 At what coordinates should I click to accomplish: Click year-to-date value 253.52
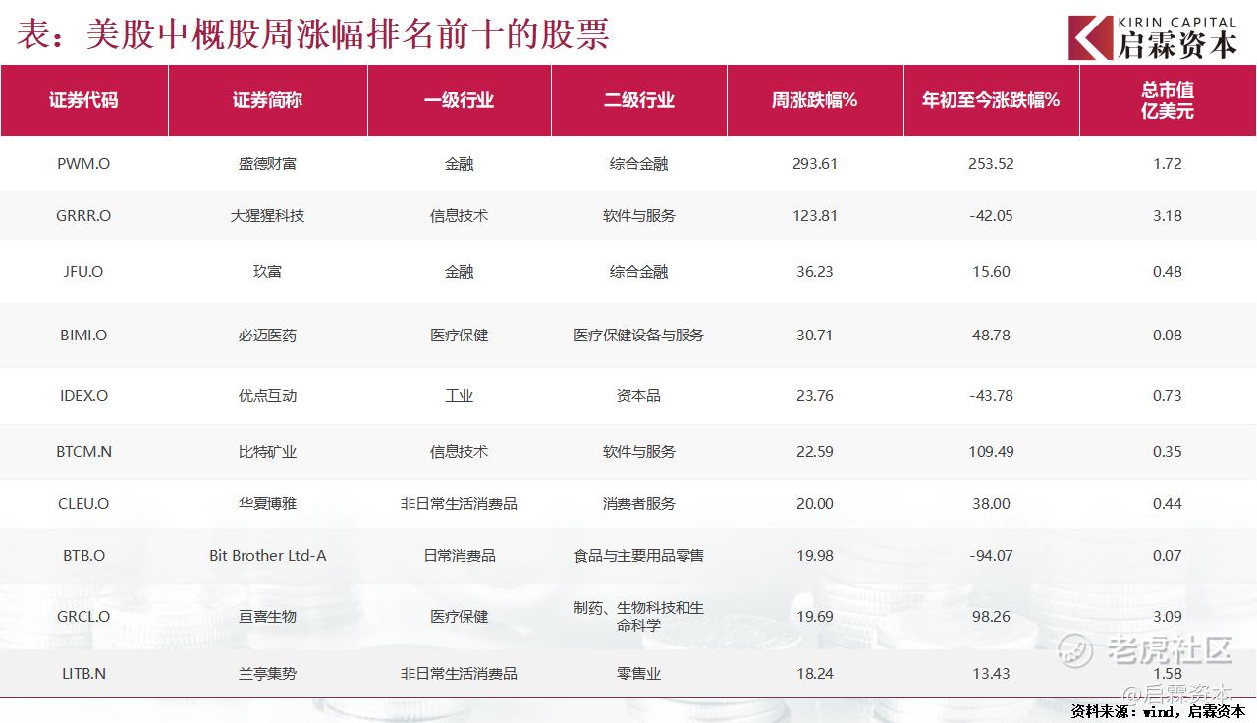click(991, 164)
